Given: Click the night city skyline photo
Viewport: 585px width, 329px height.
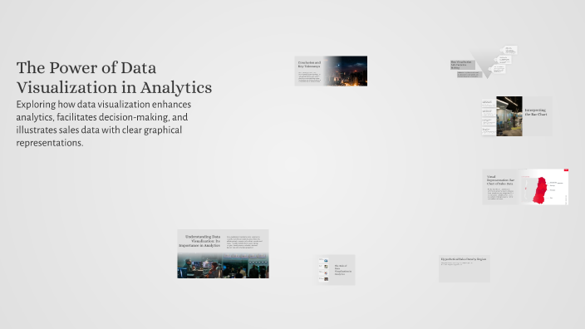Looking at the screenshot, I should [345, 71].
